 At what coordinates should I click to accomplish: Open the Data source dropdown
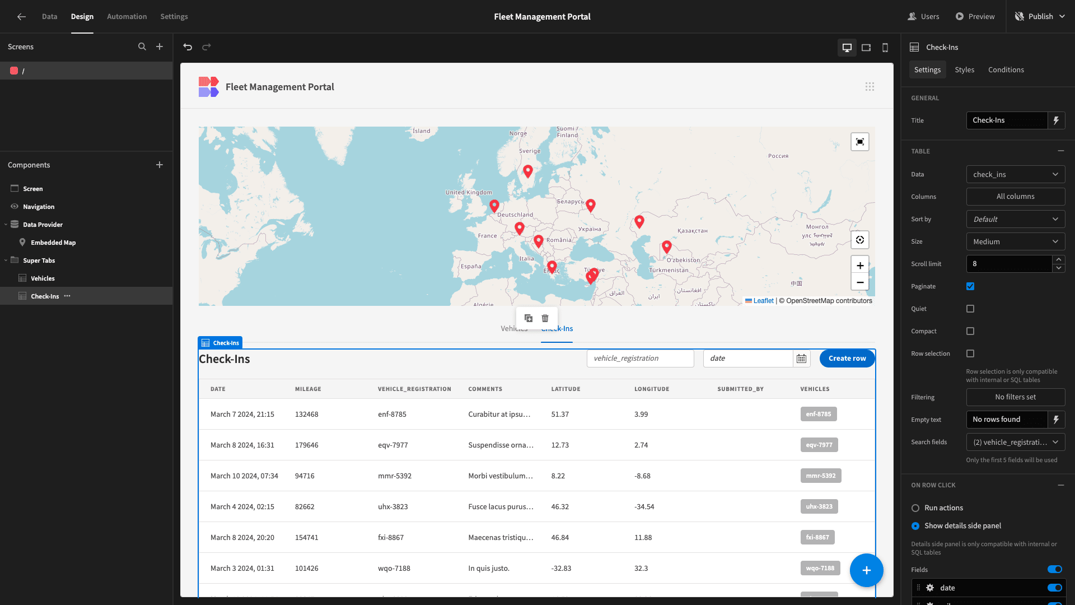coord(1015,174)
